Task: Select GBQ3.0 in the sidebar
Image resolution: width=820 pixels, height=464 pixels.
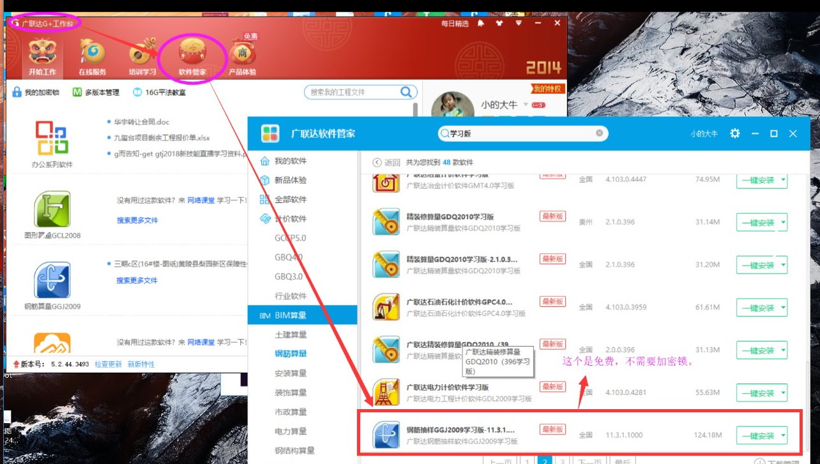Action: pos(290,276)
